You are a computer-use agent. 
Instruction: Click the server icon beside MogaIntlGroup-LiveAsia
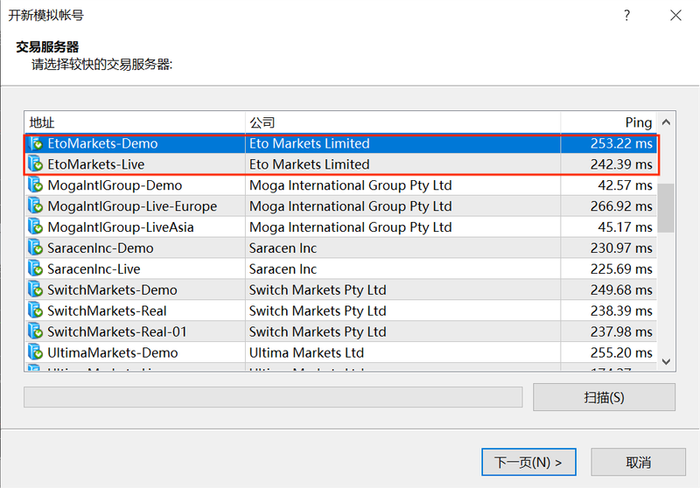point(35,227)
